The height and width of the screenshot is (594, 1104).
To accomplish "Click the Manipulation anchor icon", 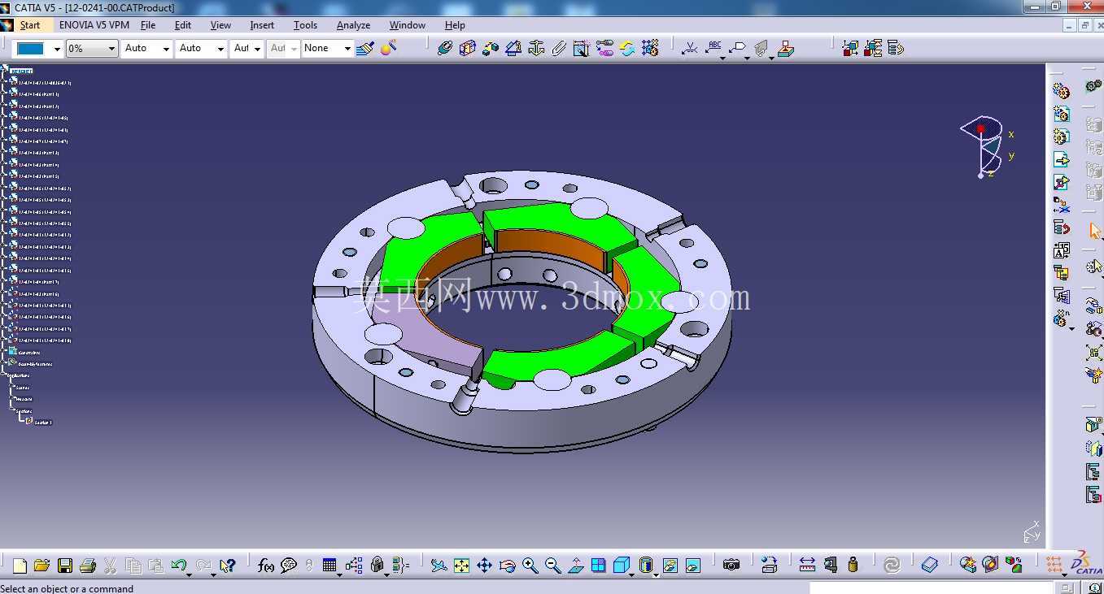I will click(x=536, y=48).
